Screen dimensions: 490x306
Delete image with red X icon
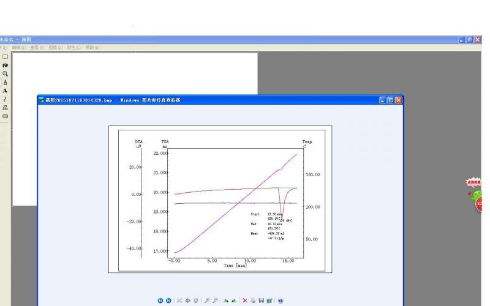tap(245, 300)
